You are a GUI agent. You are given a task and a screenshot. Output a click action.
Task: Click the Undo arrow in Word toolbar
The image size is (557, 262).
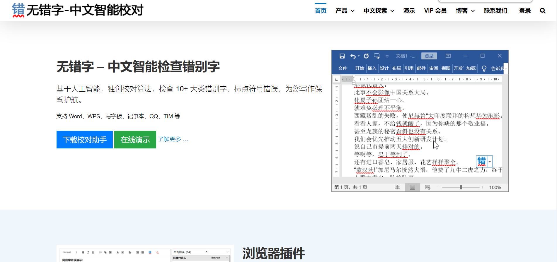(x=353, y=56)
